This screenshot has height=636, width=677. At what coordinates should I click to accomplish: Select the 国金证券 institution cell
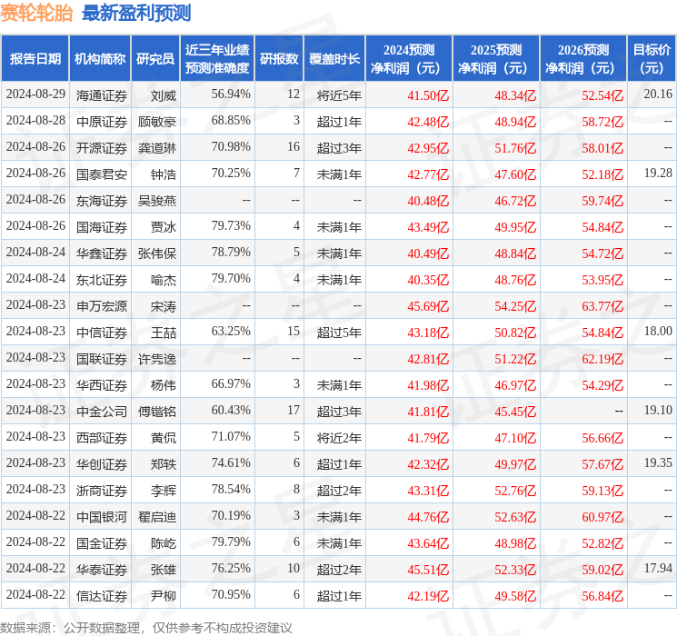pos(102,543)
